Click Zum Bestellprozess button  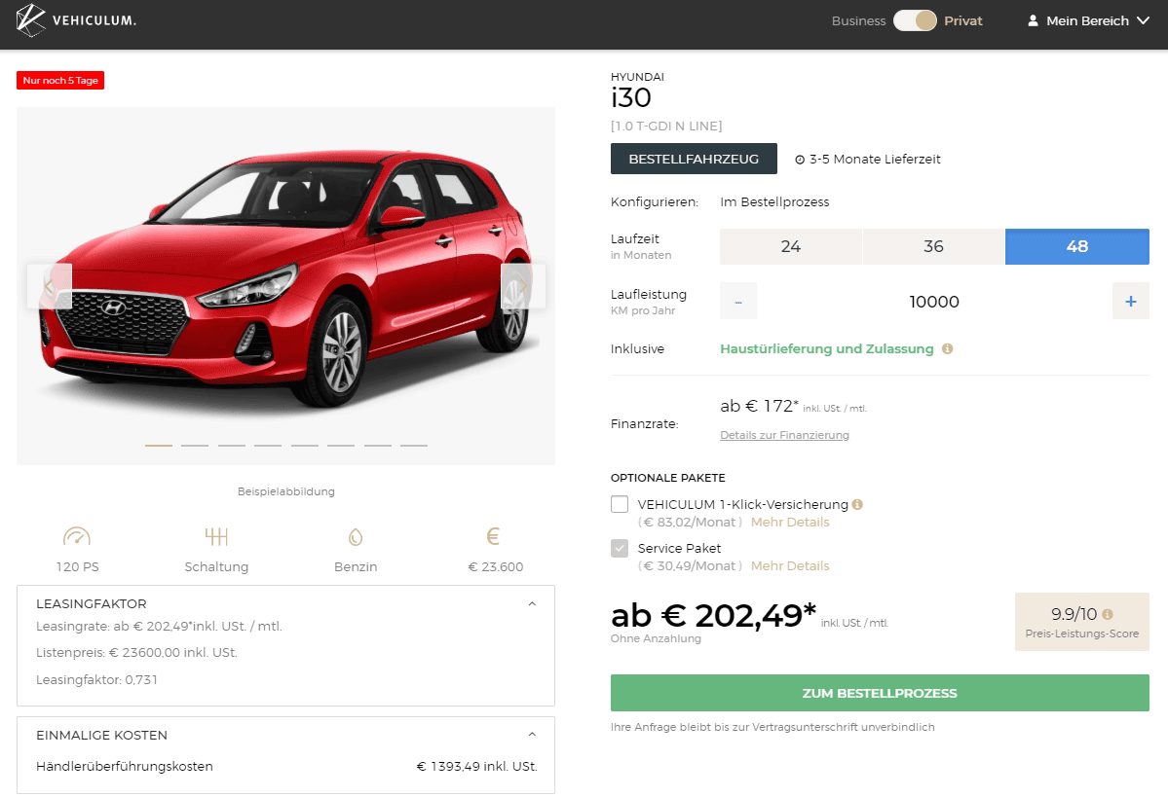point(880,693)
